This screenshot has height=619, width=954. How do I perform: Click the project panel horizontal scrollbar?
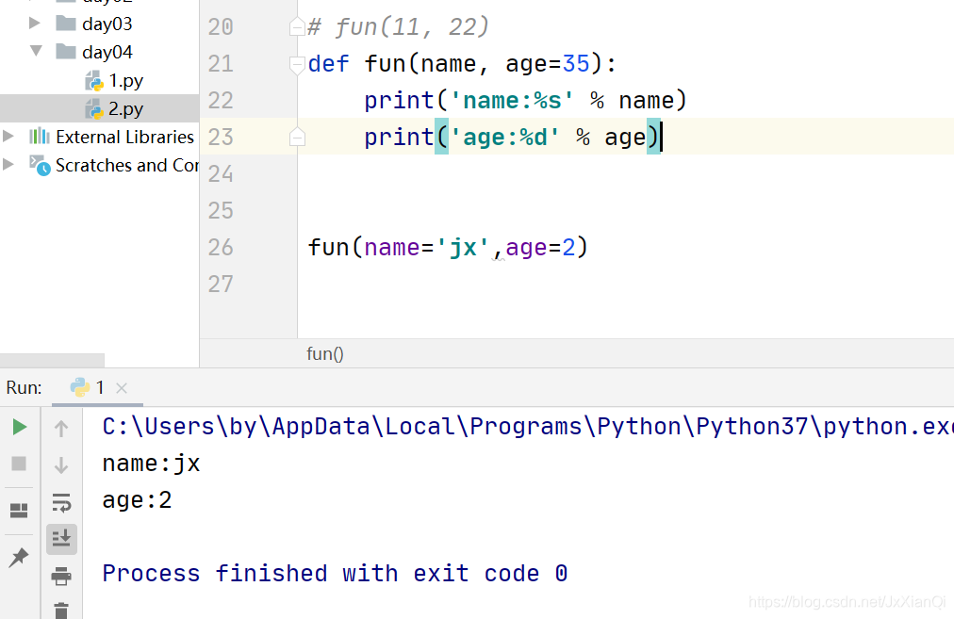pos(53,361)
